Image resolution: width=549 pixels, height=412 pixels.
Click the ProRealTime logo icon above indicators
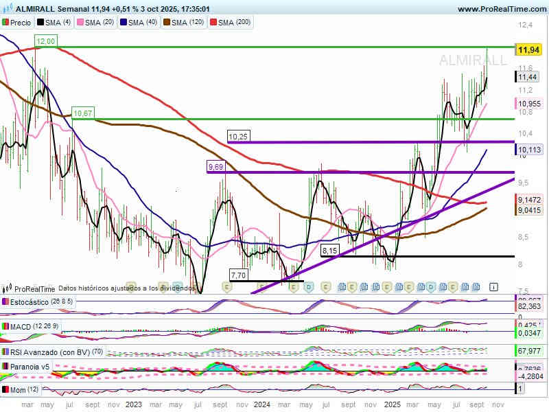tap(8, 289)
